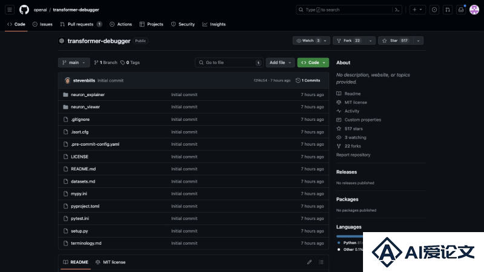Expand the Watch notifications dropdown

[x=325, y=40]
